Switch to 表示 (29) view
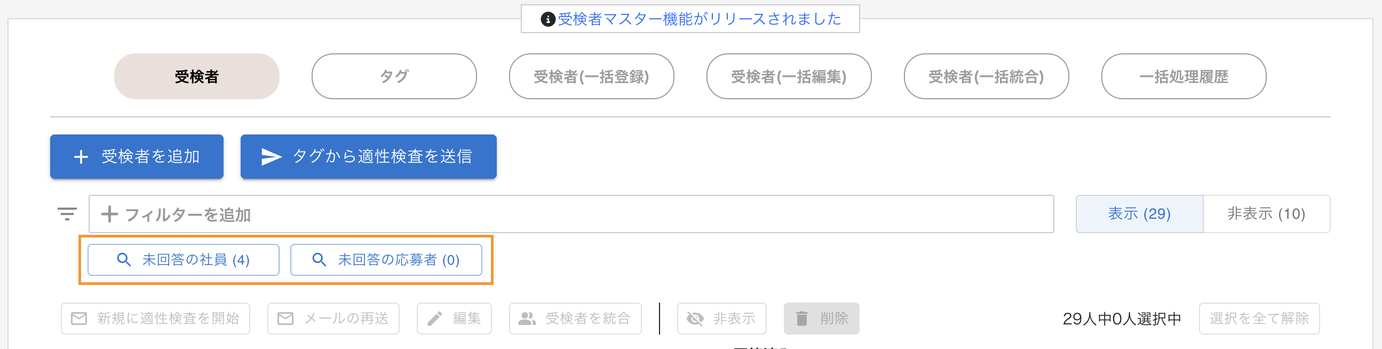The height and width of the screenshot is (349, 1382). [x=1140, y=214]
